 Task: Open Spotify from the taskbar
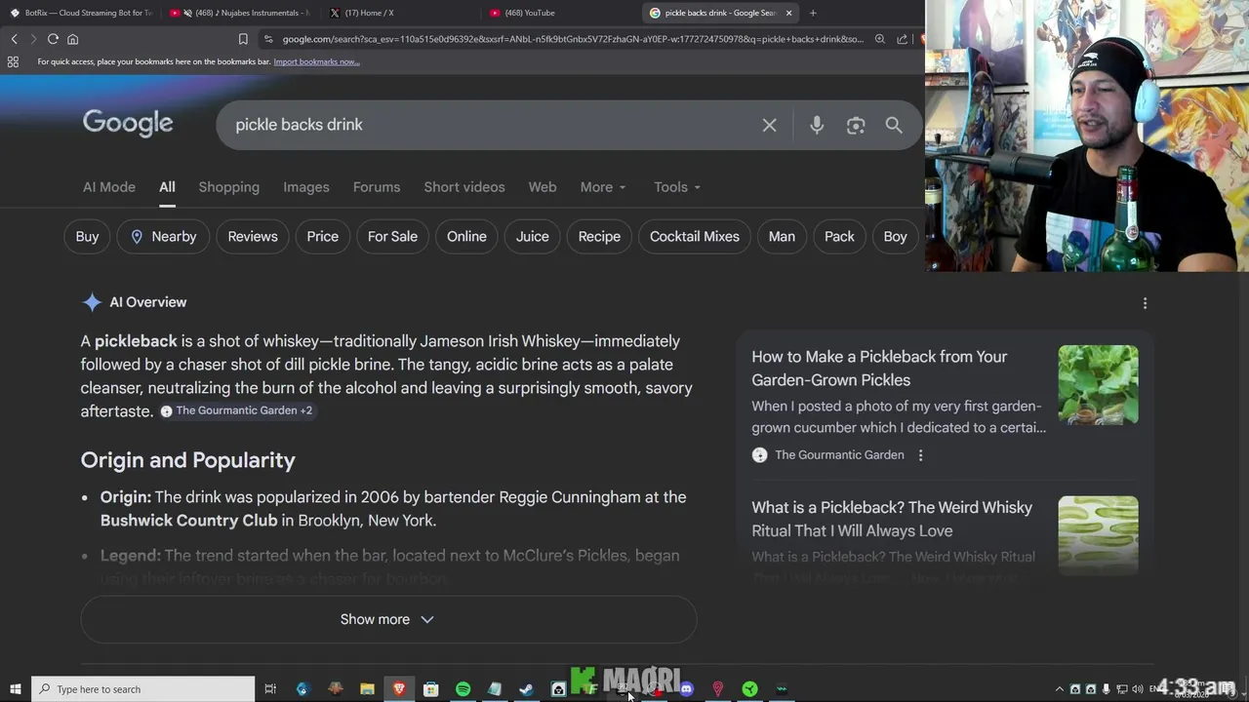tap(463, 689)
